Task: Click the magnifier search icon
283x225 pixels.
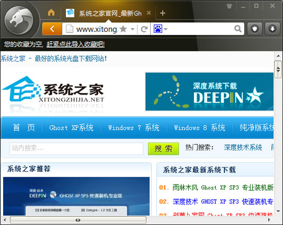Action: tap(238, 29)
